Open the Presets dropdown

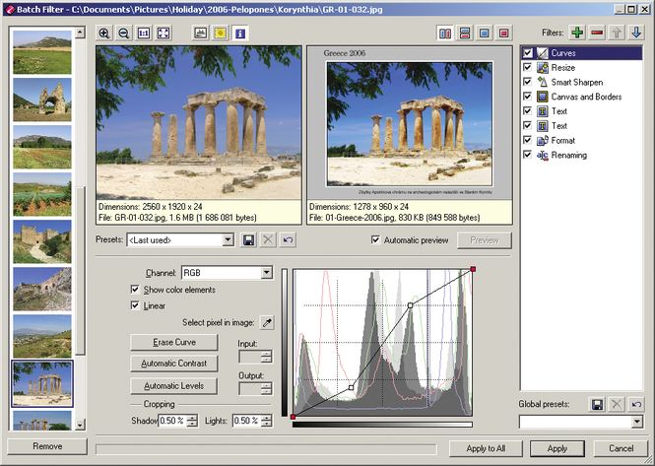(x=228, y=239)
